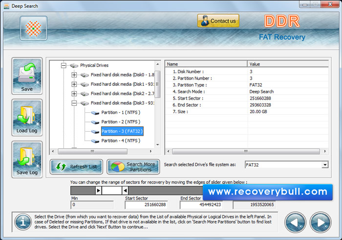The width and height of the screenshot is (342, 240).
Task: Select Partition - 2 (NTFS)
Action: pyautogui.click(x=121, y=122)
